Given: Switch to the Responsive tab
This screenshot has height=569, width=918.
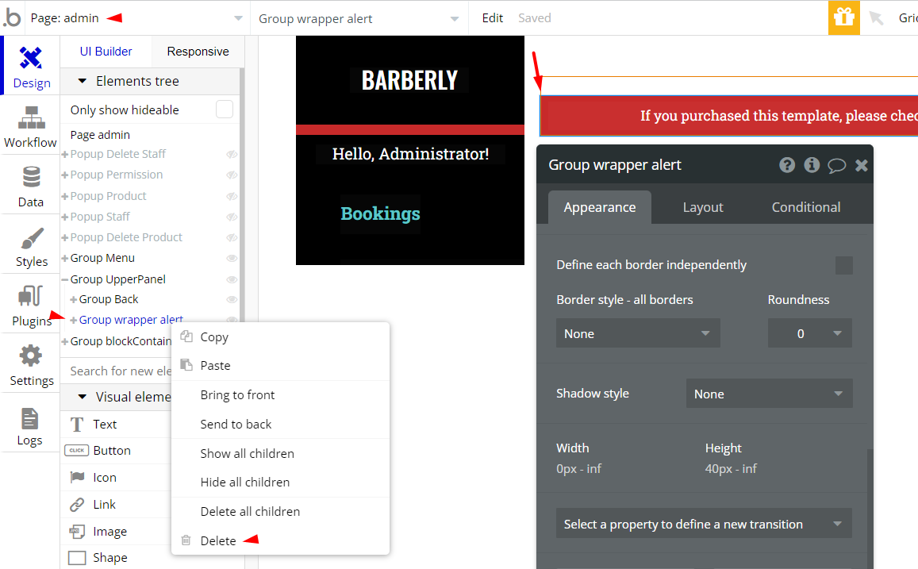Looking at the screenshot, I should tap(198, 52).
